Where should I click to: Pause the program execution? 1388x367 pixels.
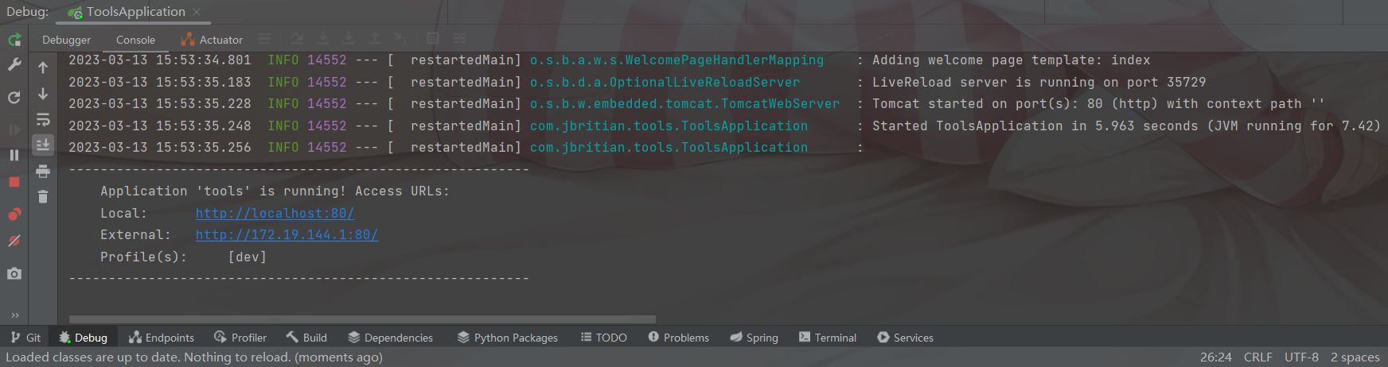[x=14, y=155]
